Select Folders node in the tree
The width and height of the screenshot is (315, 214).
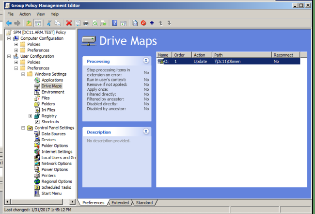click(x=48, y=104)
